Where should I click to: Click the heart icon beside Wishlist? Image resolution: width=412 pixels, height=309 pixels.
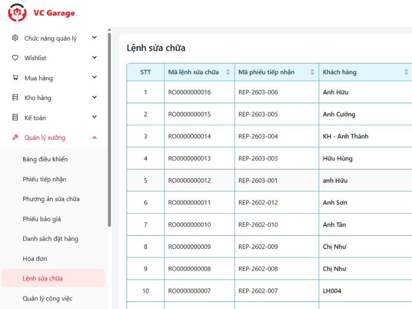tap(15, 58)
